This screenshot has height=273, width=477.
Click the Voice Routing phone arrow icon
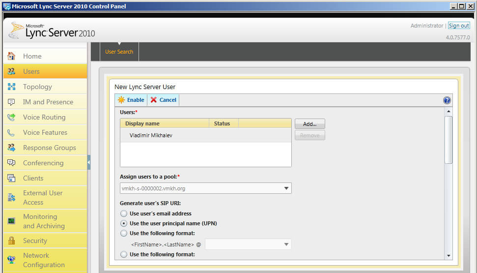click(x=11, y=117)
